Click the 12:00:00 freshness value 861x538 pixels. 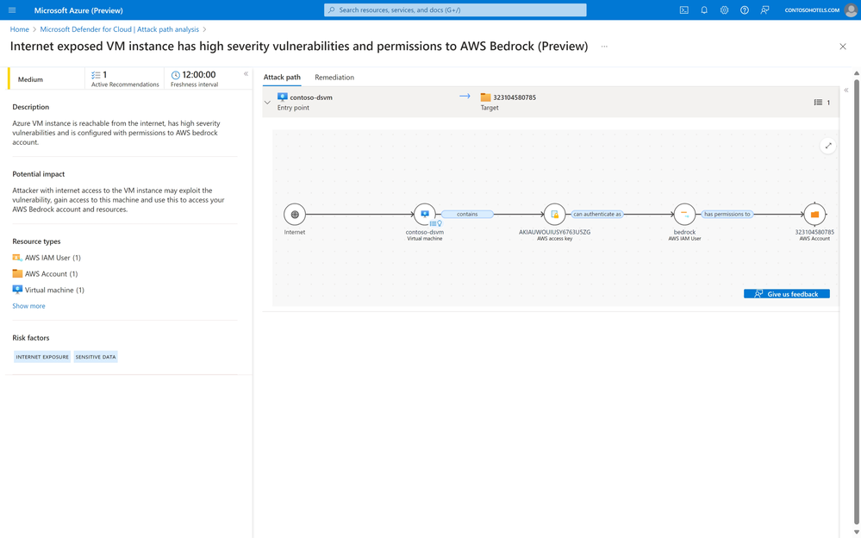point(199,75)
